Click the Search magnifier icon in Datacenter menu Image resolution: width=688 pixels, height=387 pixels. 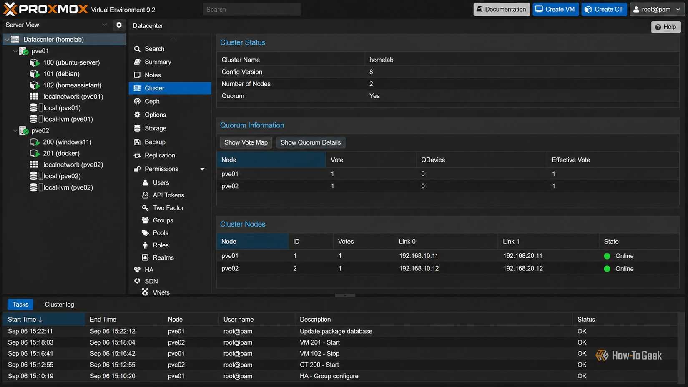[x=137, y=49]
